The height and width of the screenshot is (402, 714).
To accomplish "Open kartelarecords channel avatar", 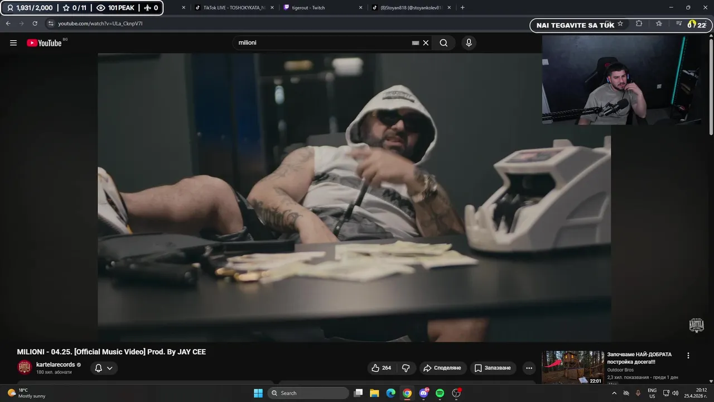I will pyautogui.click(x=25, y=367).
